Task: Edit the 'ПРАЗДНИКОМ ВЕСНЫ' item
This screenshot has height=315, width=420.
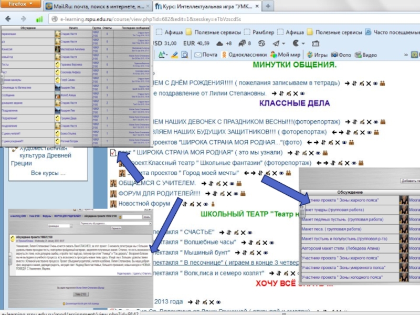Action: point(362,122)
